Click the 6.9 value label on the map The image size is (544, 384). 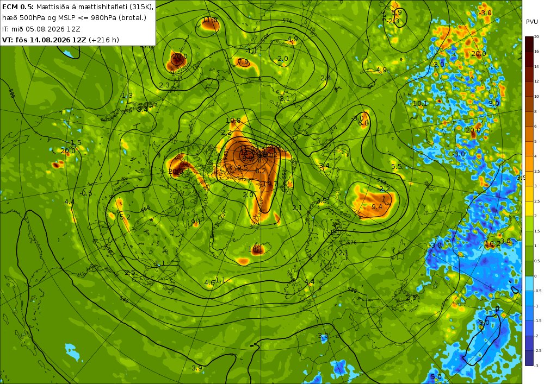point(397,12)
